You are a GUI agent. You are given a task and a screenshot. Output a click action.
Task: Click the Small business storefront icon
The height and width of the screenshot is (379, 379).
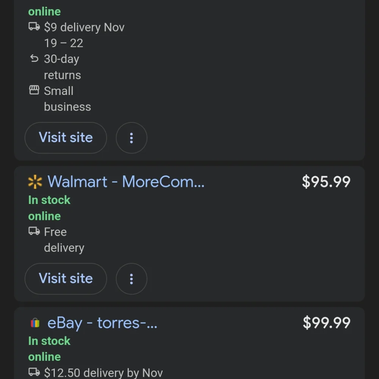coord(34,90)
